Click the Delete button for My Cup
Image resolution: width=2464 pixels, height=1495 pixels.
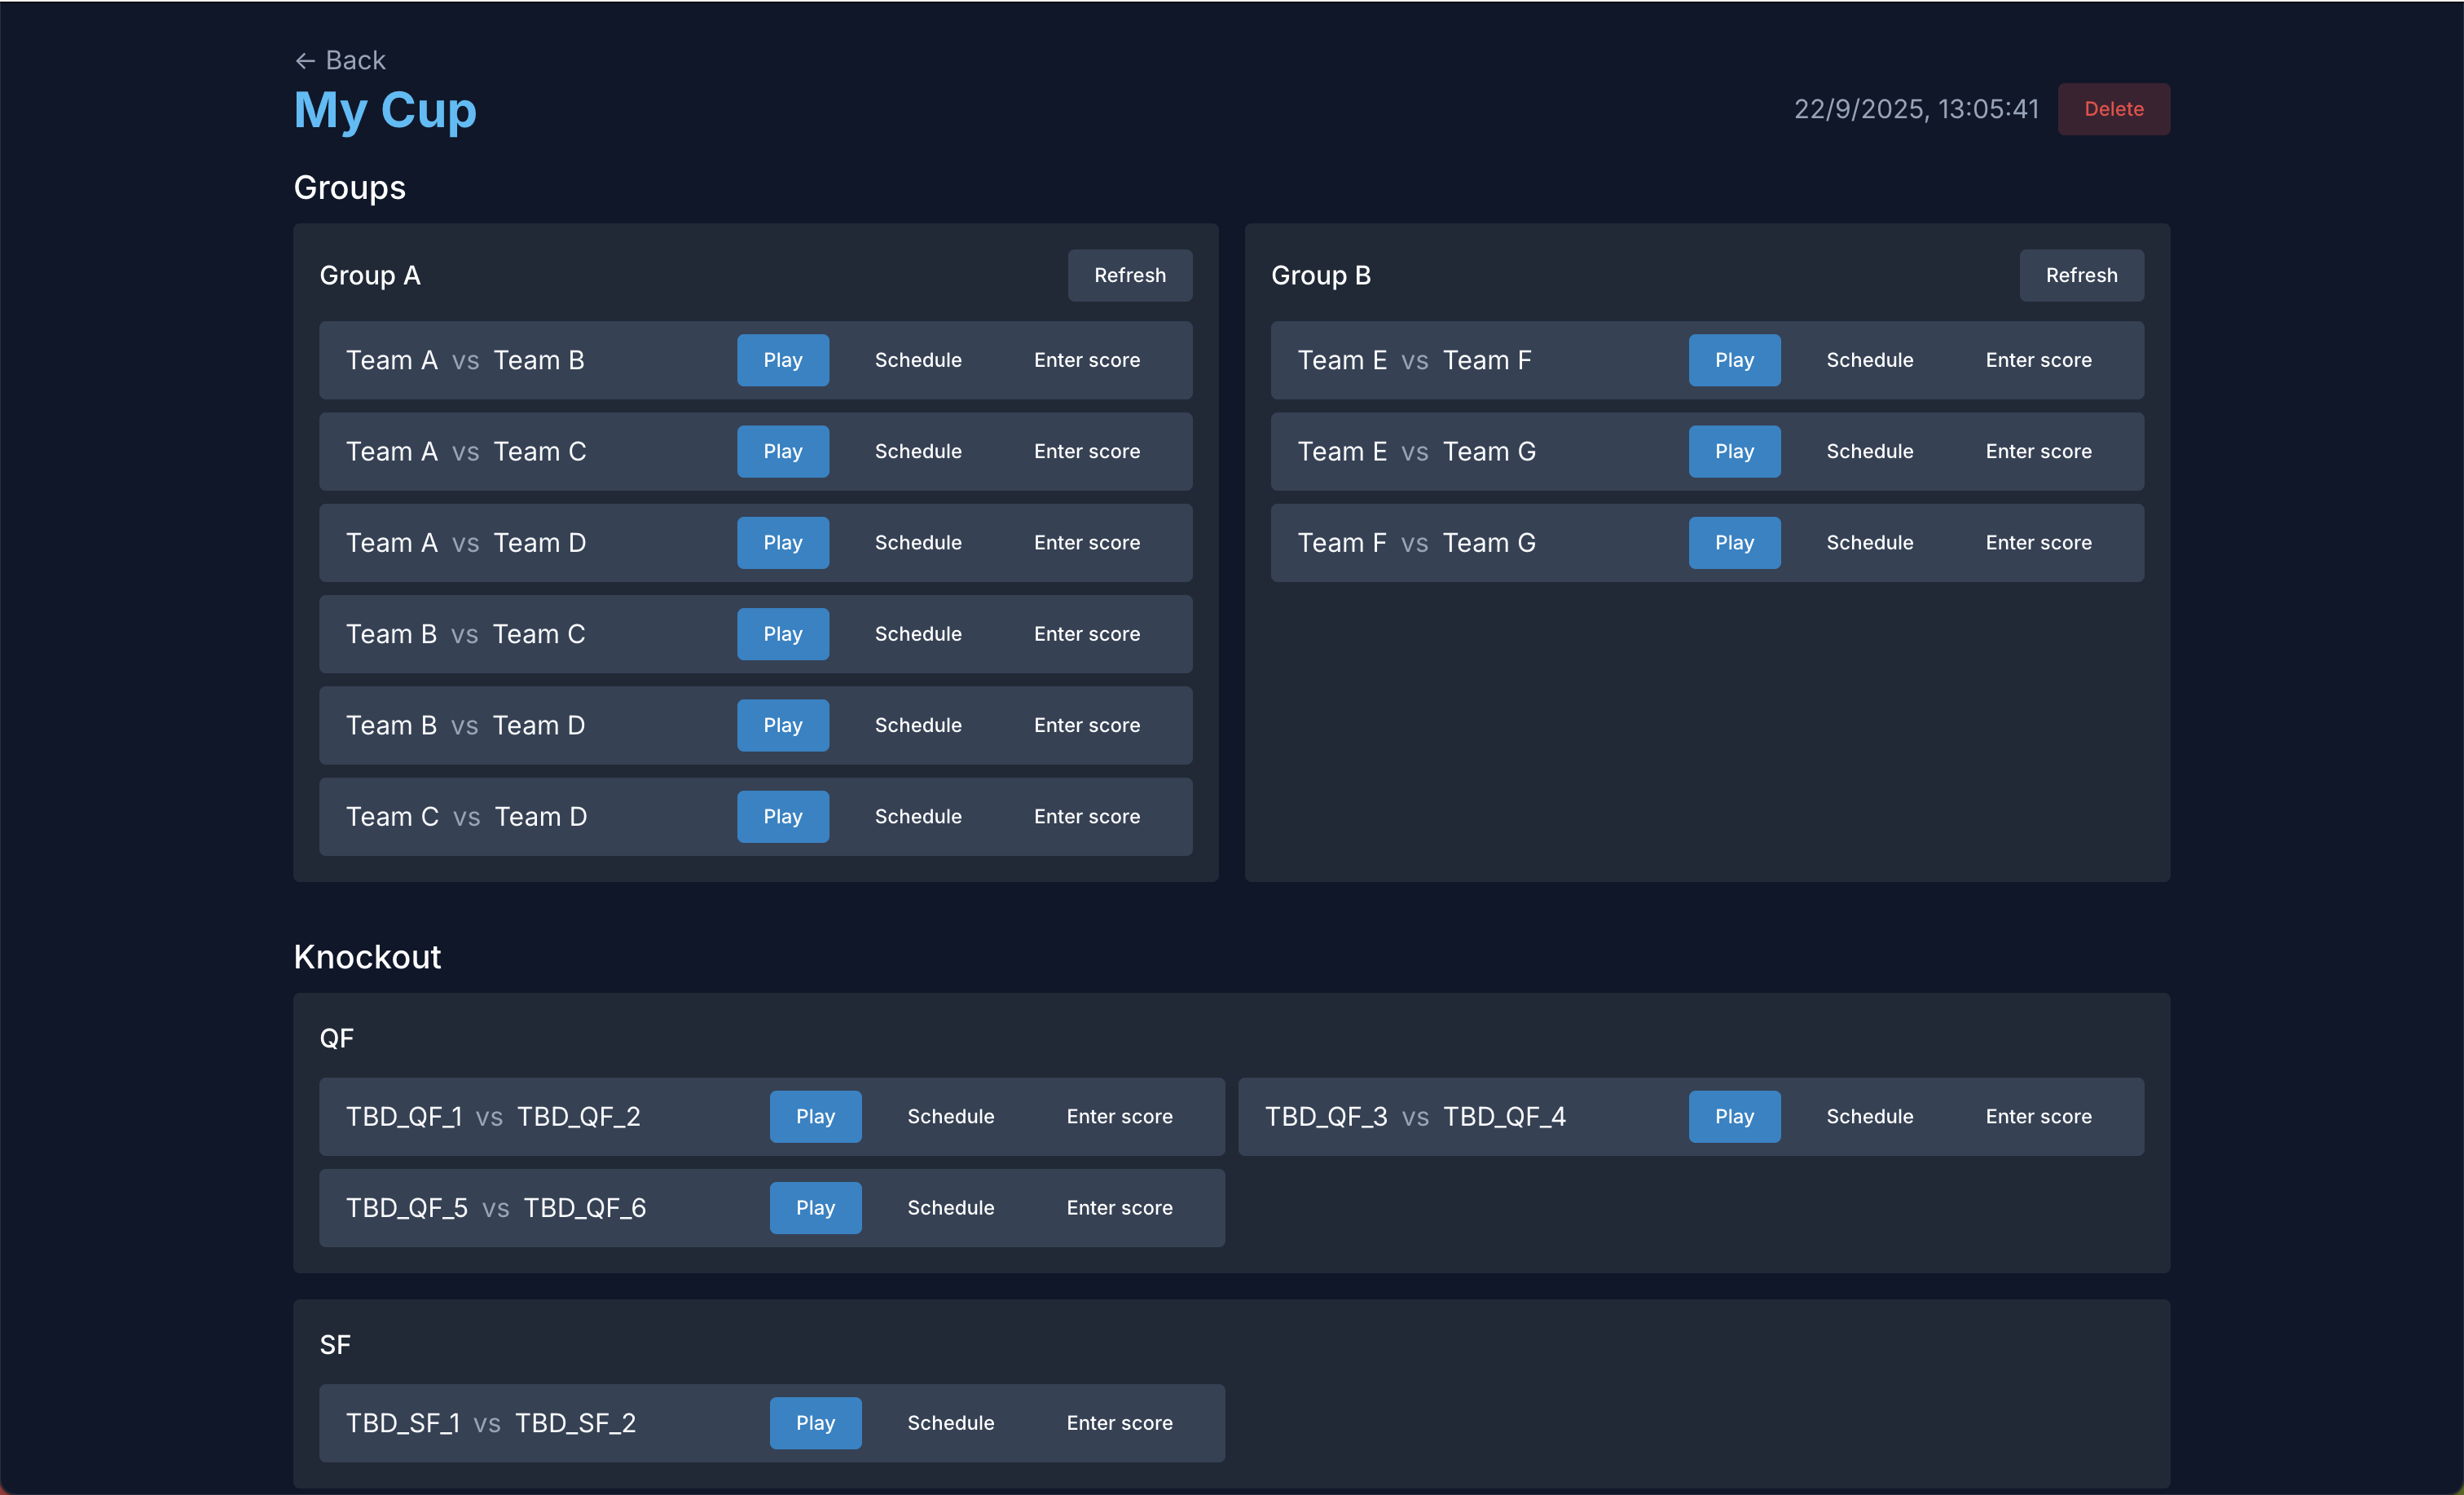point(2113,109)
